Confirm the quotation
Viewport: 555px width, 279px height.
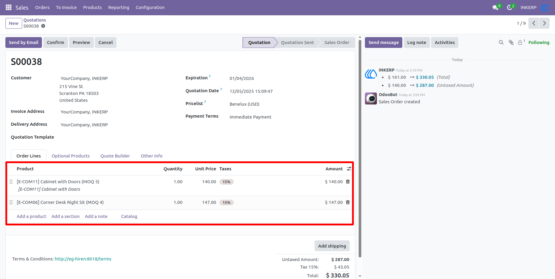56,43
